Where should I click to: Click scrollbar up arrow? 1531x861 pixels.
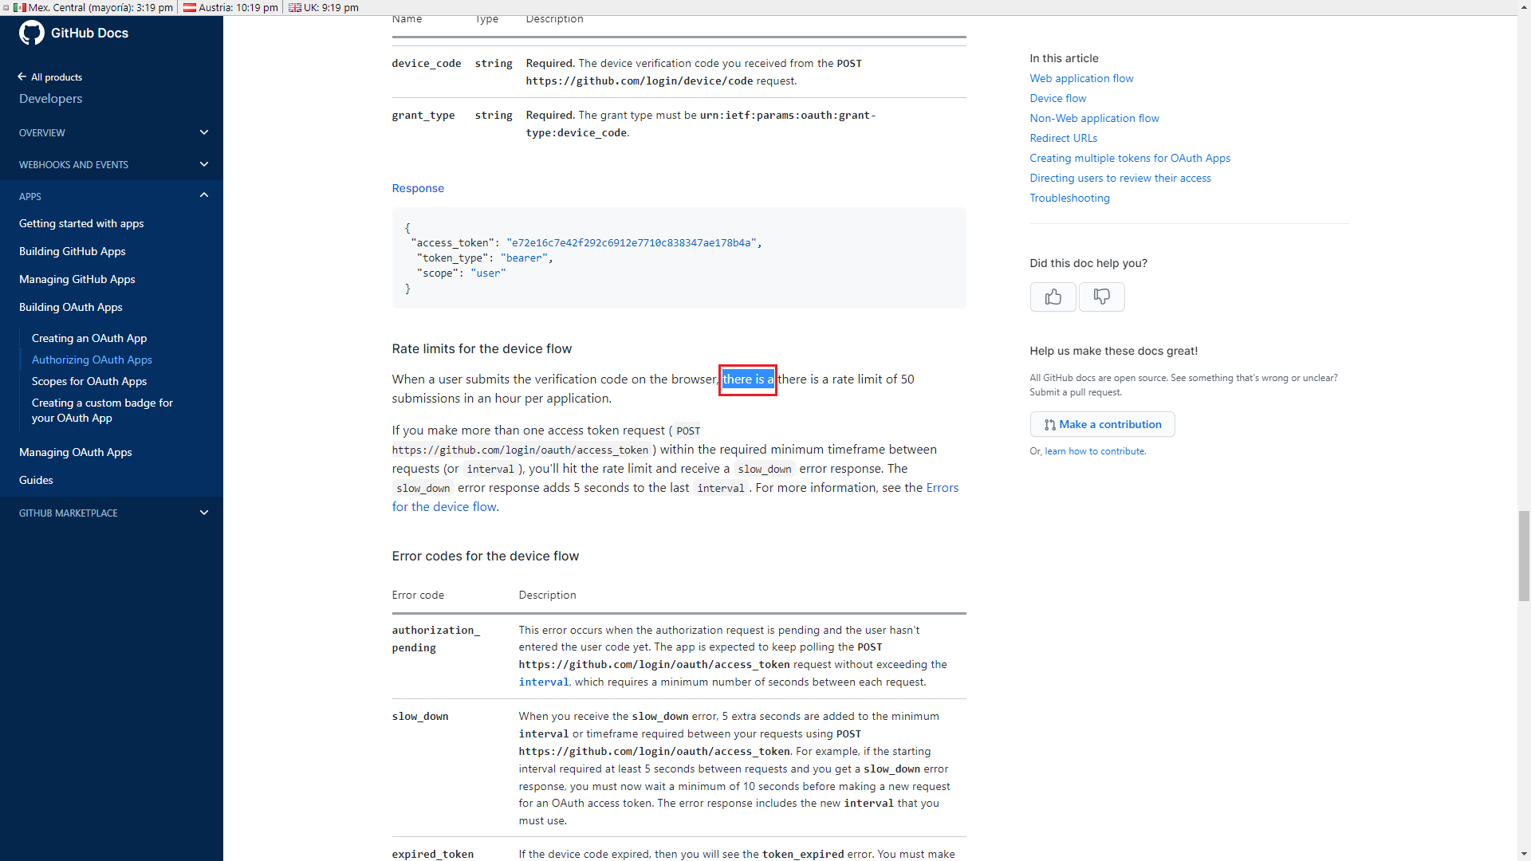pyautogui.click(x=1524, y=6)
